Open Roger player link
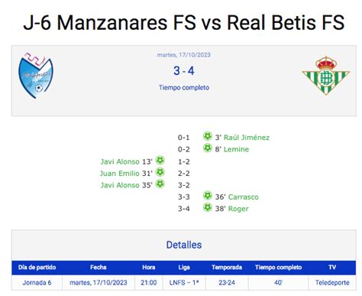The image size is (362, 296). click(x=238, y=209)
